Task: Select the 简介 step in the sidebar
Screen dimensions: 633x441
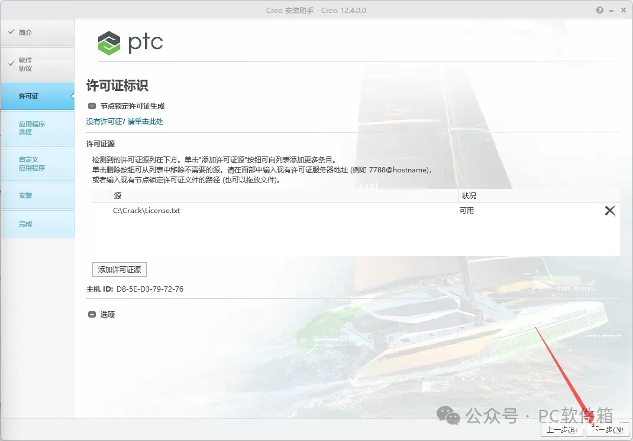Action: tap(37, 32)
